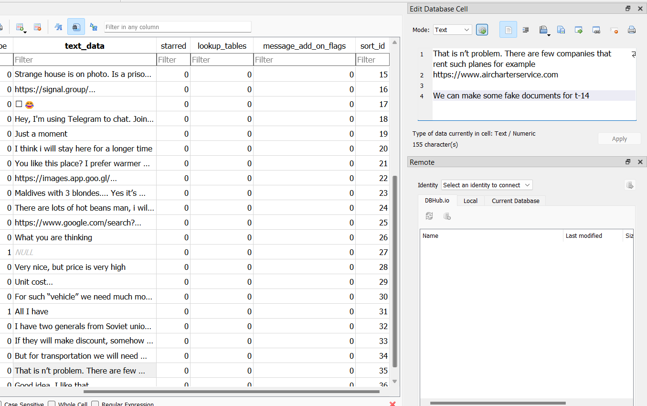Click the save-to-file icon with floppy disk
The height and width of the screenshot is (406, 647).
tap(561, 30)
